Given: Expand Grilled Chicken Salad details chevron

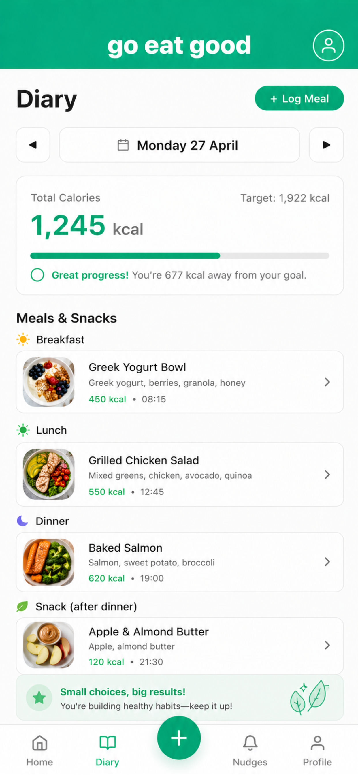Looking at the screenshot, I should click(327, 475).
